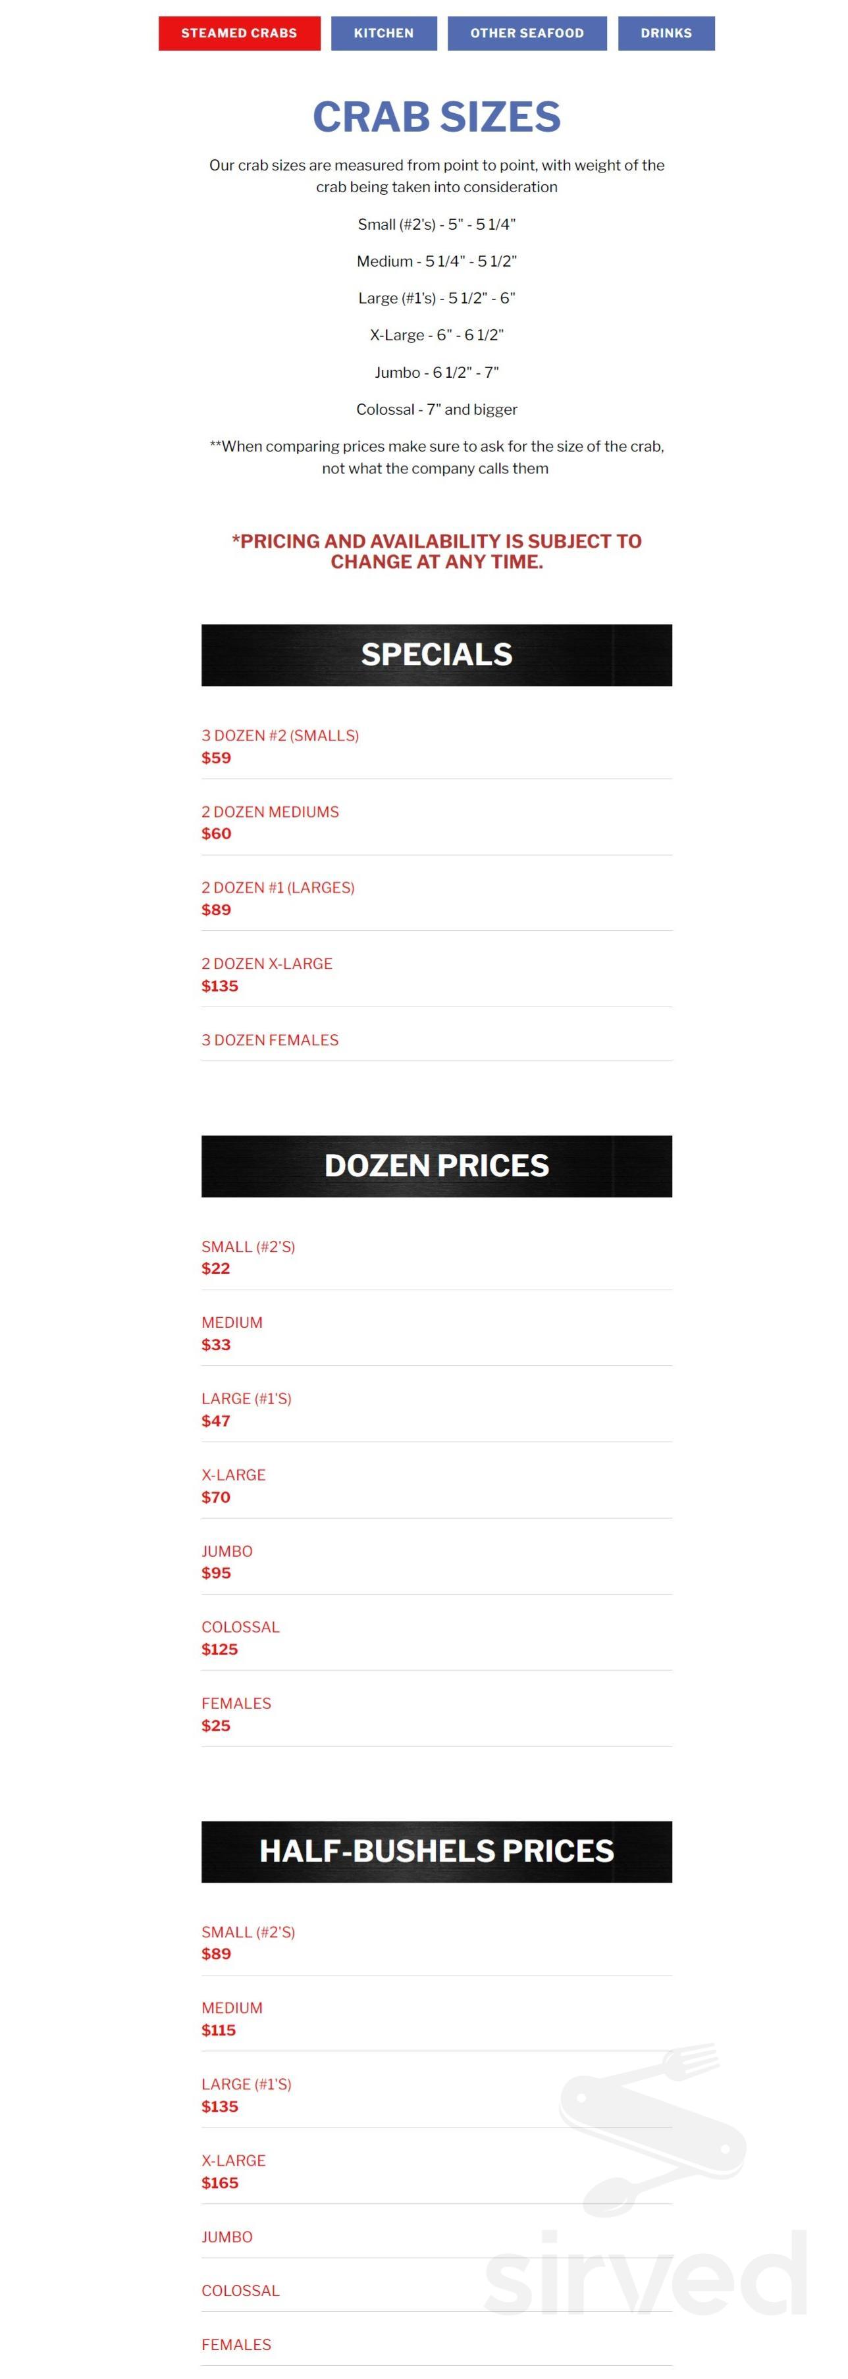The image size is (848, 2379).
Task: Click the Dozen Prices section banner
Action: click(436, 1166)
